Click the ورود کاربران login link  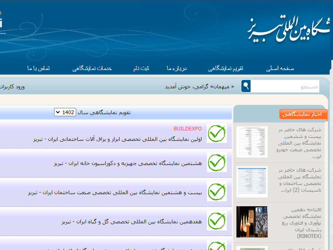pos(12,87)
